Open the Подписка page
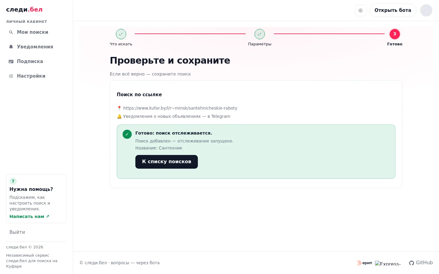 tap(36, 61)
